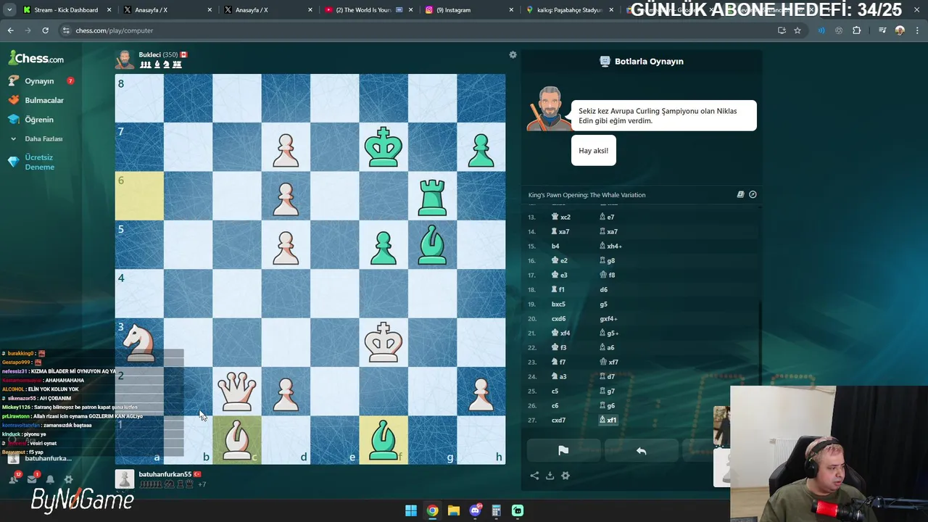Click the black bishop on g5
The image size is (928, 522).
432,244
